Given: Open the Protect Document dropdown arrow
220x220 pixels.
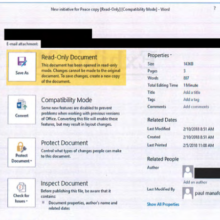Looking at the screenshot, I should click(x=31, y=161).
